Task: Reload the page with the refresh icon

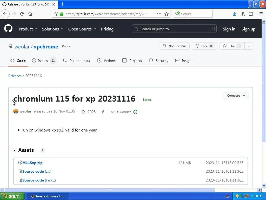Action: point(22,14)
